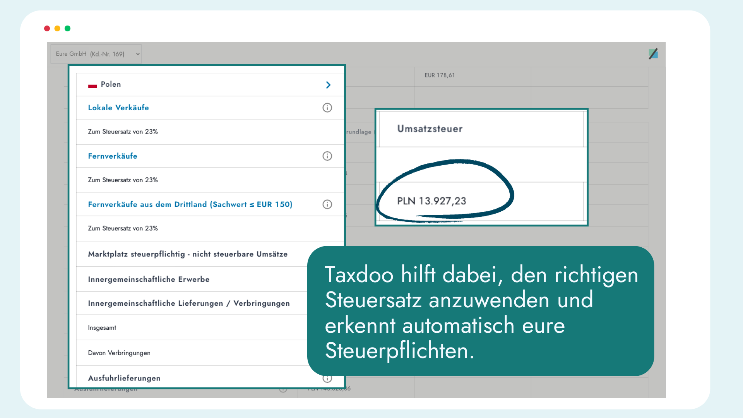The width and height of the screenshot is (743, 418).
Task: Click Innergemeinschaftliche Lieferungen / Verbringungen row
Action: pyautogui.click(x=189, y=303)
